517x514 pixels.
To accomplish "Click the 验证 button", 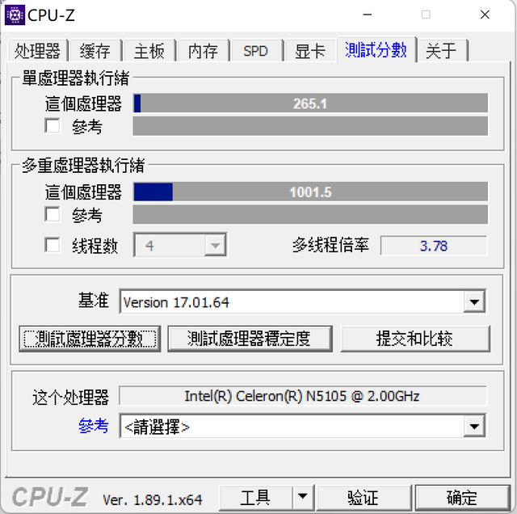I will tap(363, 498).
